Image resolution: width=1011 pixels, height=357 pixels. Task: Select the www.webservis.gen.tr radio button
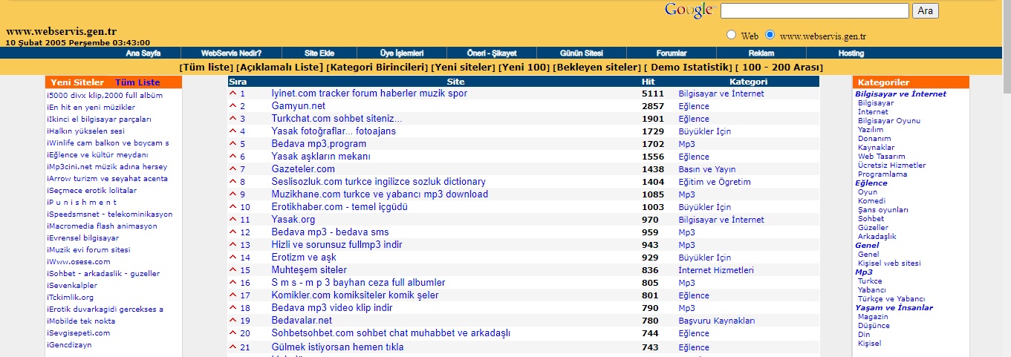pos(770,35)
